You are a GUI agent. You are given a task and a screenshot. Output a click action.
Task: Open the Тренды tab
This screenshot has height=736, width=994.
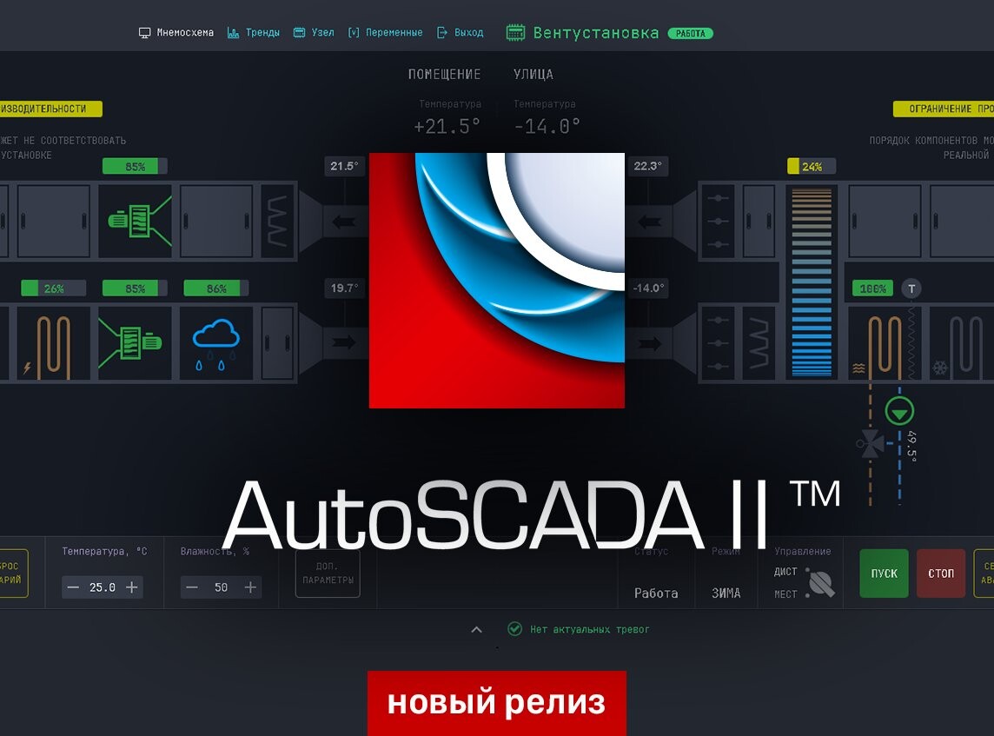(254, 33)
